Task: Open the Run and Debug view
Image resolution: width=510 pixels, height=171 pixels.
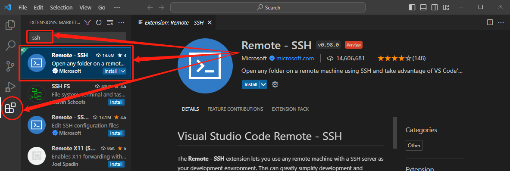Action: coord(10,87)
